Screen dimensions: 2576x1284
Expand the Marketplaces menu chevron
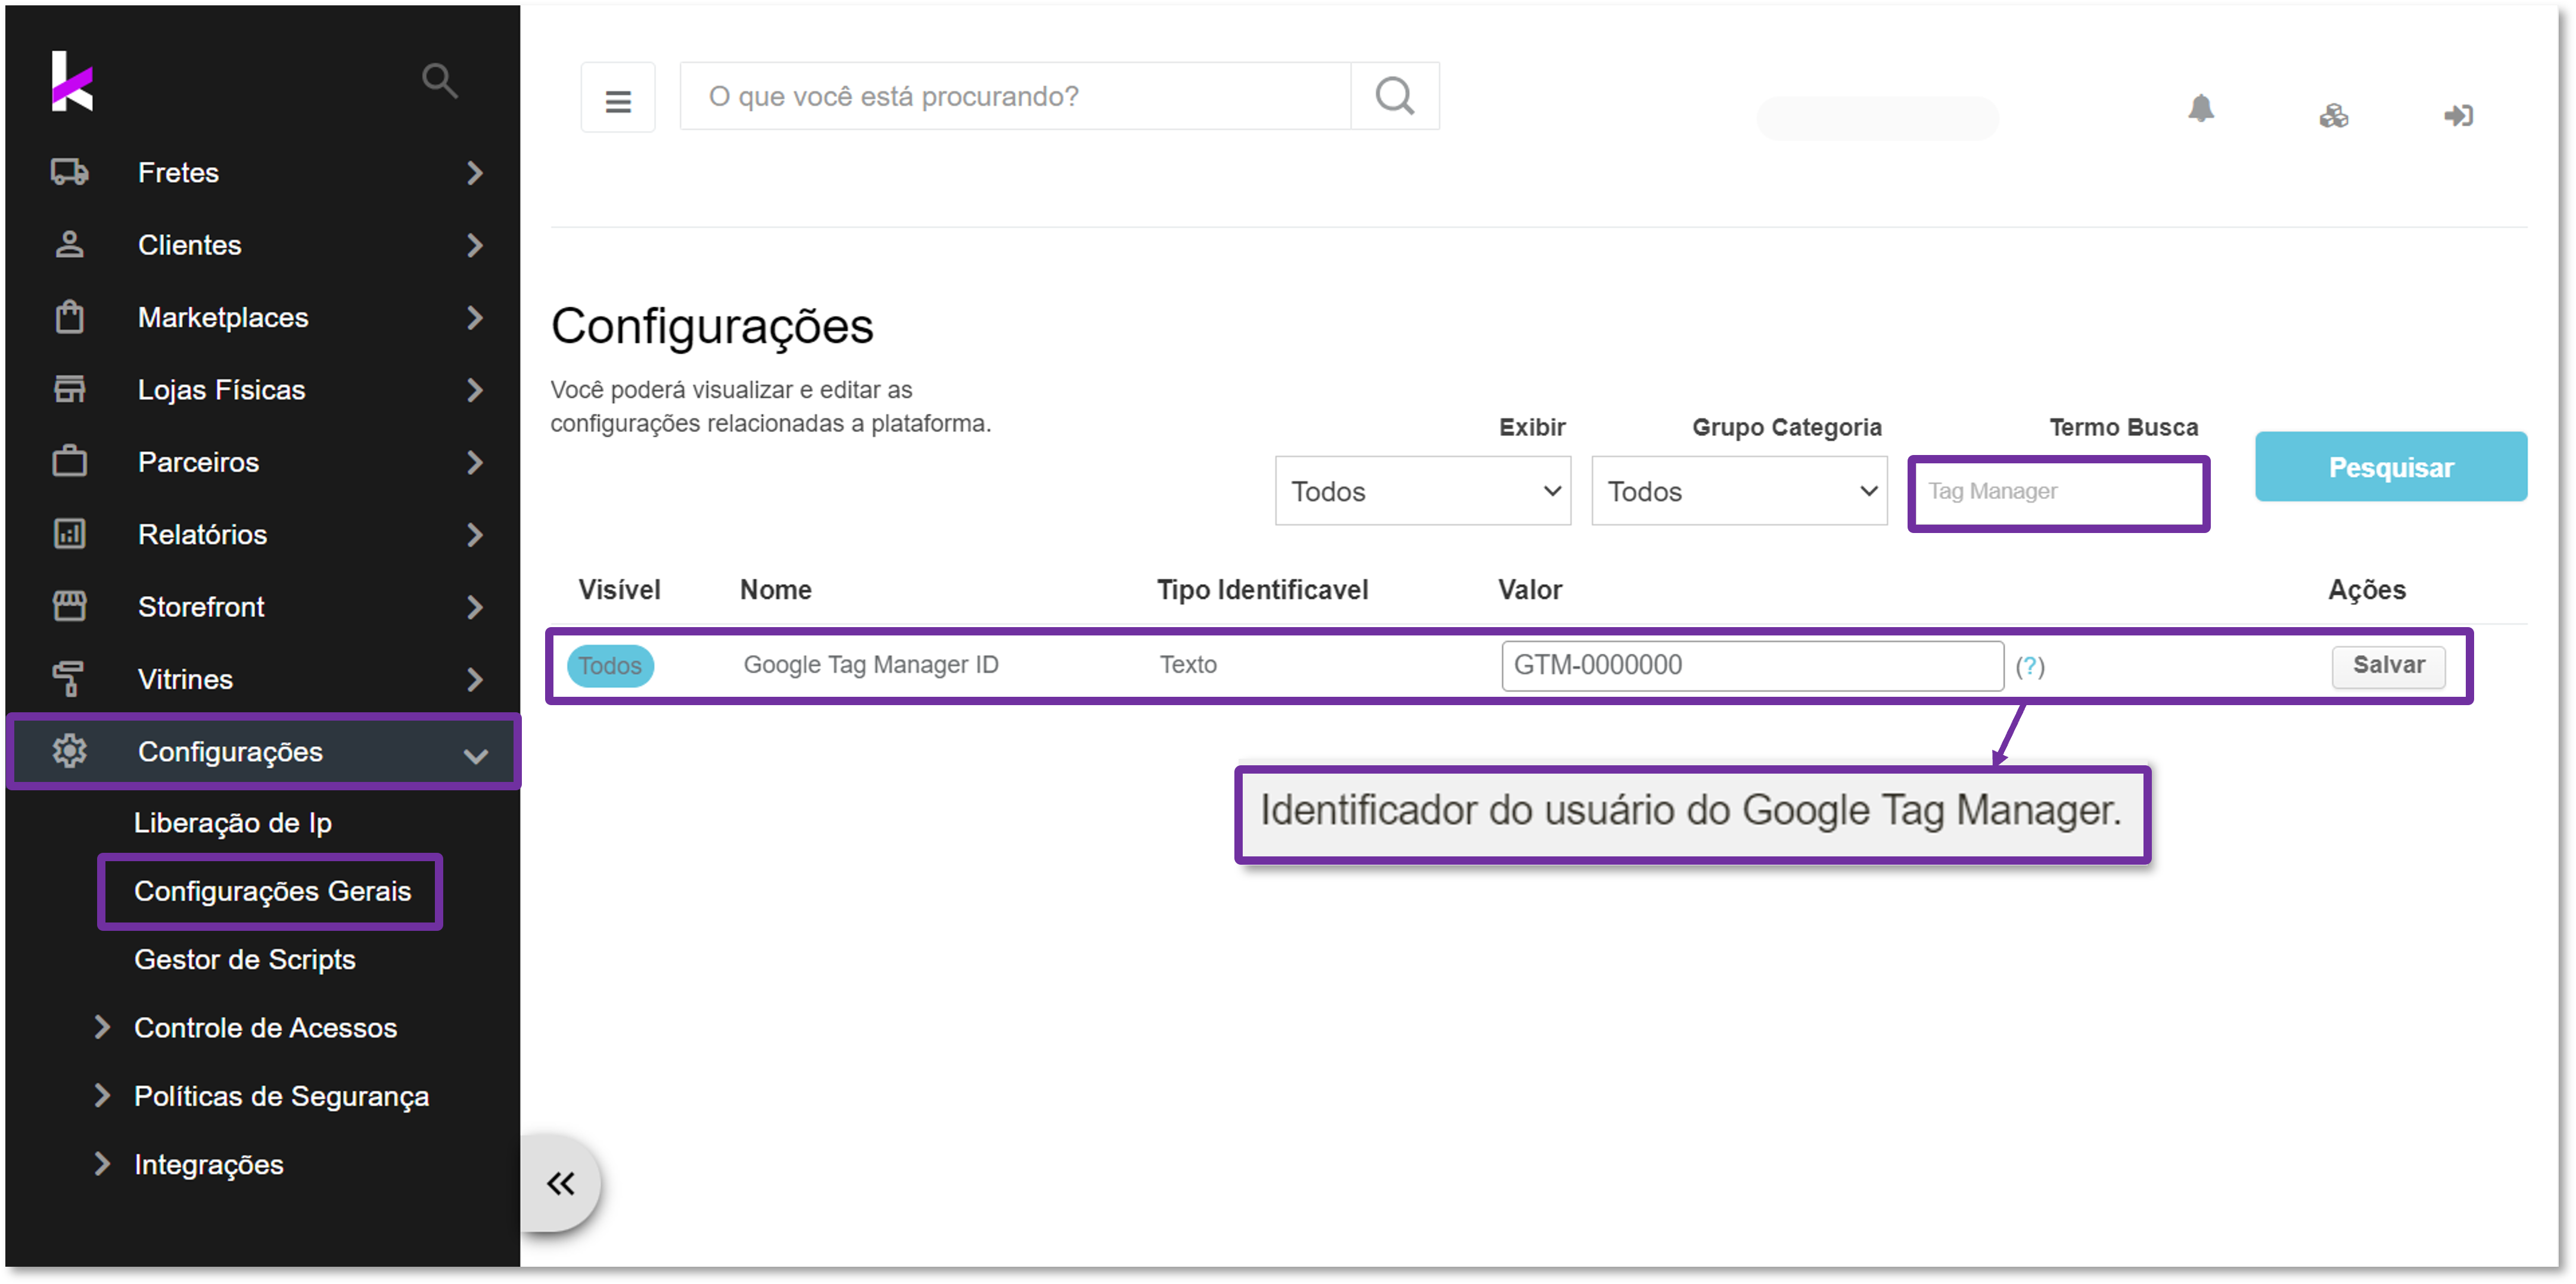click(x=475, y=318)
